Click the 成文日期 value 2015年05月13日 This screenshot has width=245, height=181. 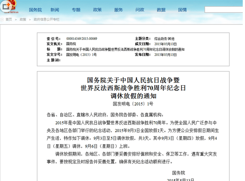point(166,44)
